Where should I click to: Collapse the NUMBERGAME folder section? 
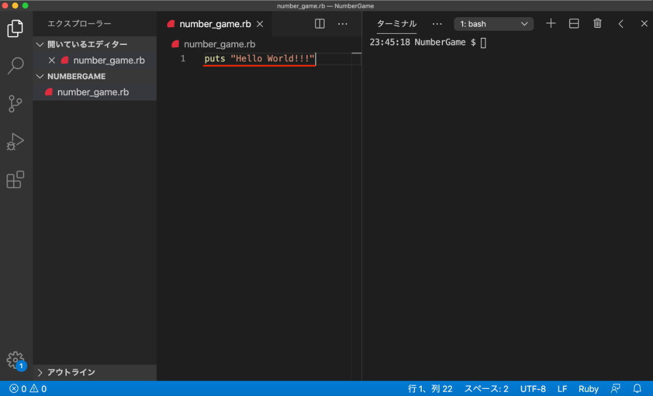[95, 76]
